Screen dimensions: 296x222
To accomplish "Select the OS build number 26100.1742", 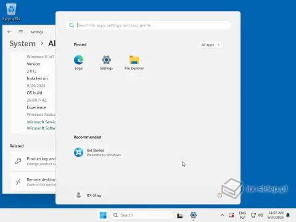I will coord(36,100).
